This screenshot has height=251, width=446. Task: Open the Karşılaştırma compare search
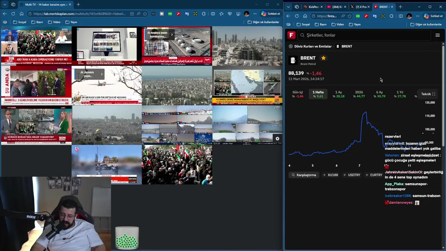pos(304,175)
